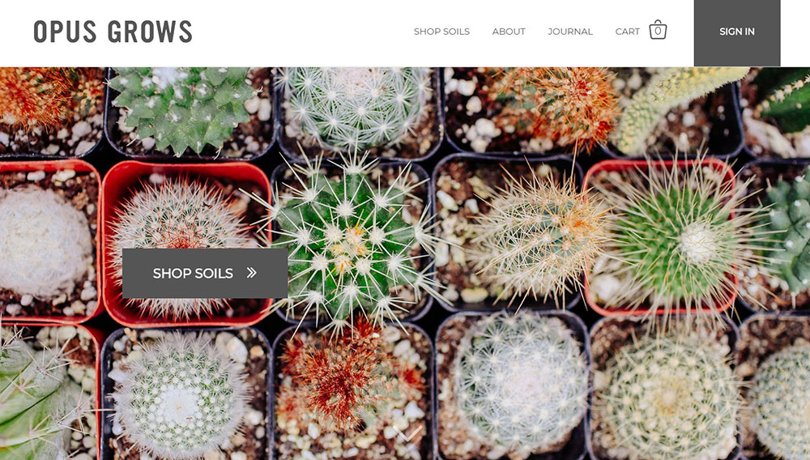The height and width of the screenshot is (460, 810).
Task: Click the white-spined round cactus top center
Action: pyautogui.click(x=356, y=106)
